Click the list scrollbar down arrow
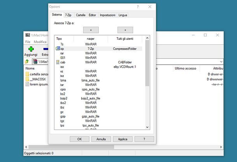The image size is (237, 162). (x=147, y=127)
